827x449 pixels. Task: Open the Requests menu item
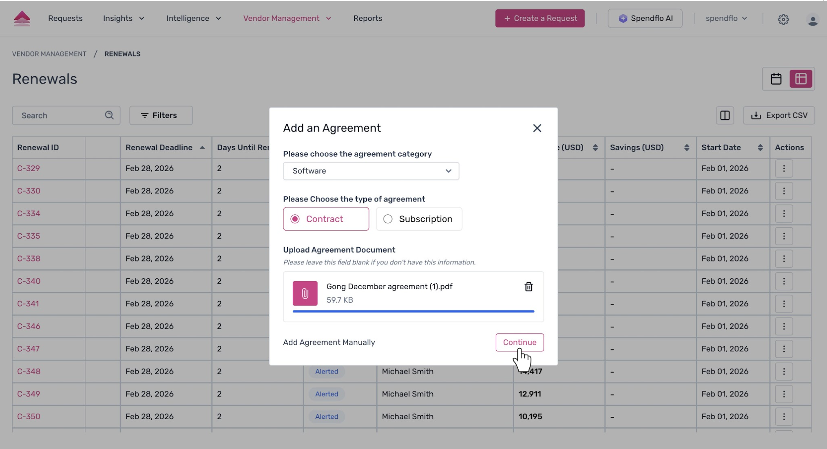(x=65, y=18)
